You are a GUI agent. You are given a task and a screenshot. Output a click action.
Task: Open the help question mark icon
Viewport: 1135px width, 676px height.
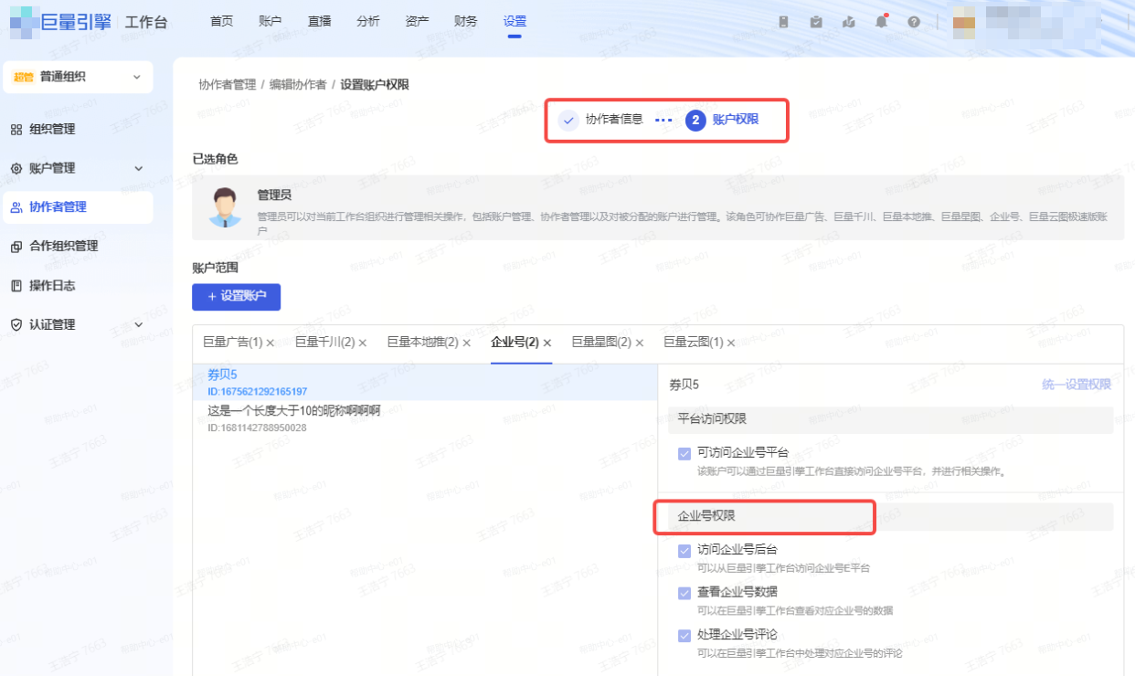click(x=914, y=22)
